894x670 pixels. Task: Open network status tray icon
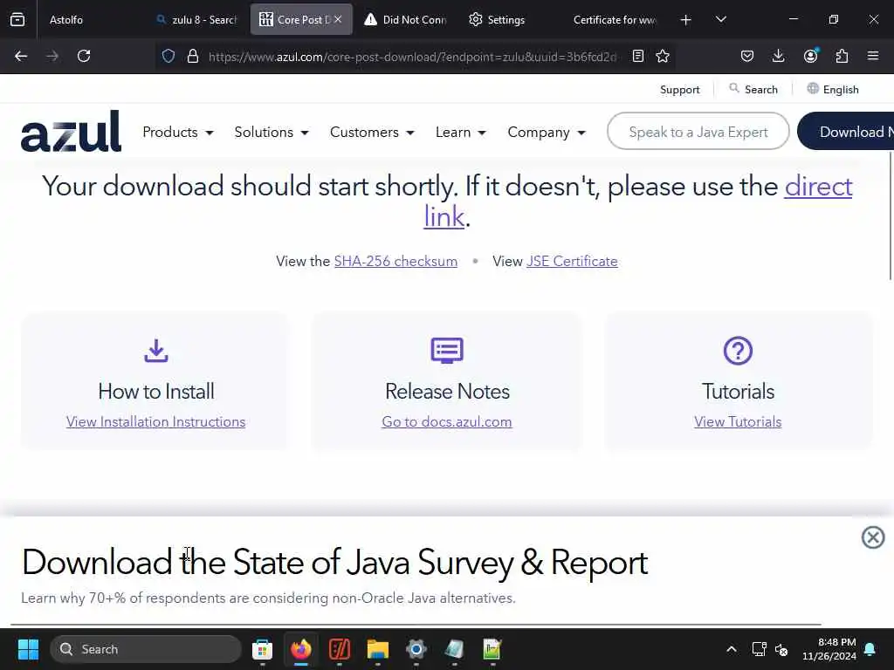tap(759, 649)
